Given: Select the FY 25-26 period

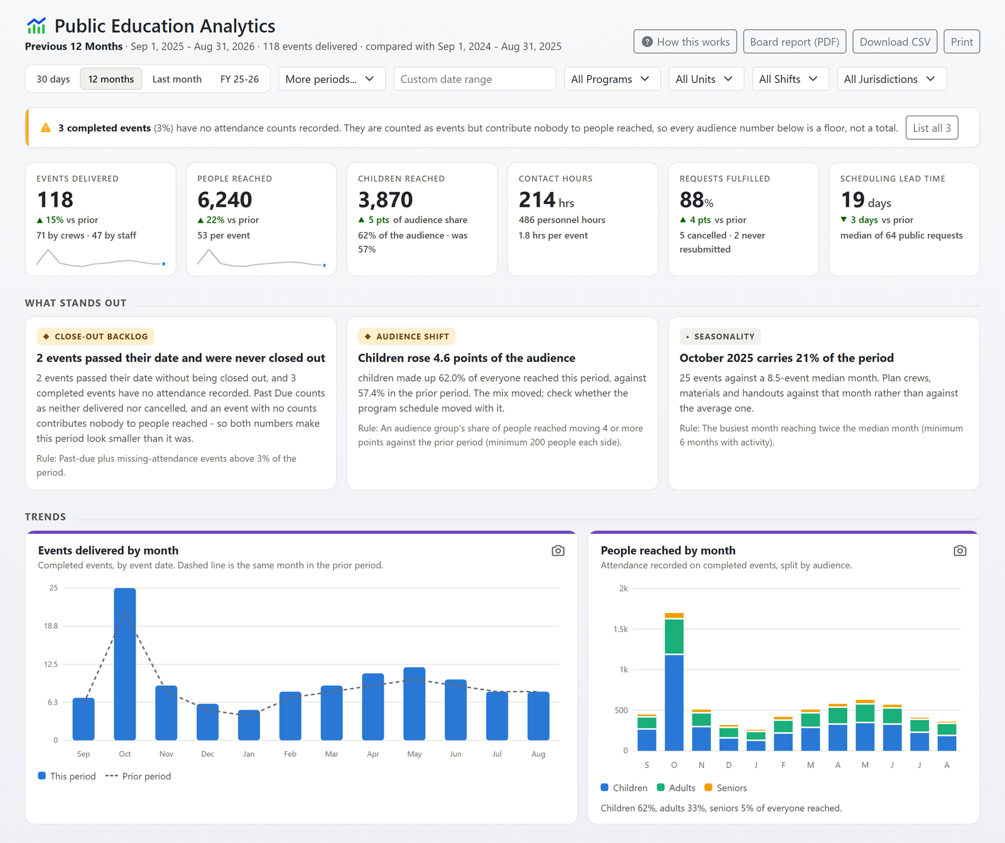Looking at the screenshot, I should click(x=239, y=79).
